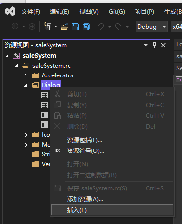Click the redo arrow icon
182x224 pixels.
click(x=118, y=26)
